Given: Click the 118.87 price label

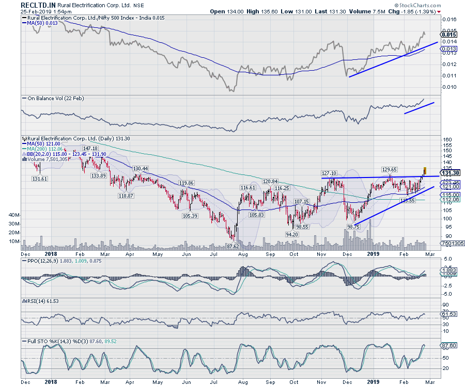Looking at the screenshot, I should point(126,196).
